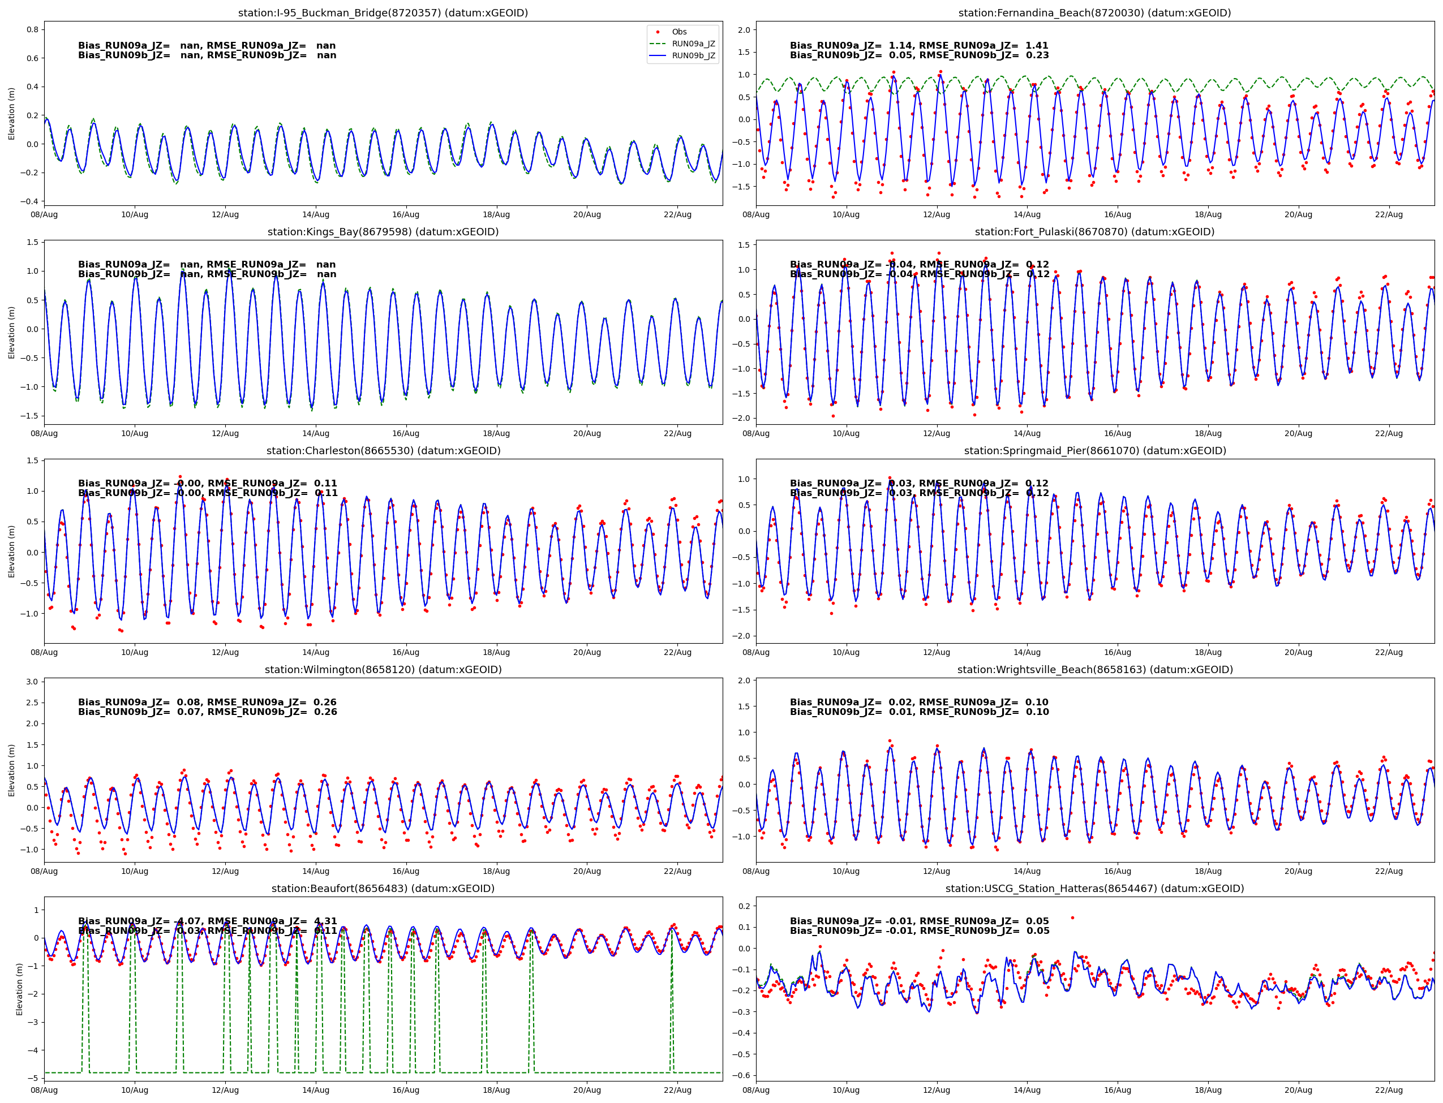The image size is (1443, 1103).
Task: Click the RUN09a_JZ green dashed legend line
Action: pyautogui.click(x=658, y=44)
